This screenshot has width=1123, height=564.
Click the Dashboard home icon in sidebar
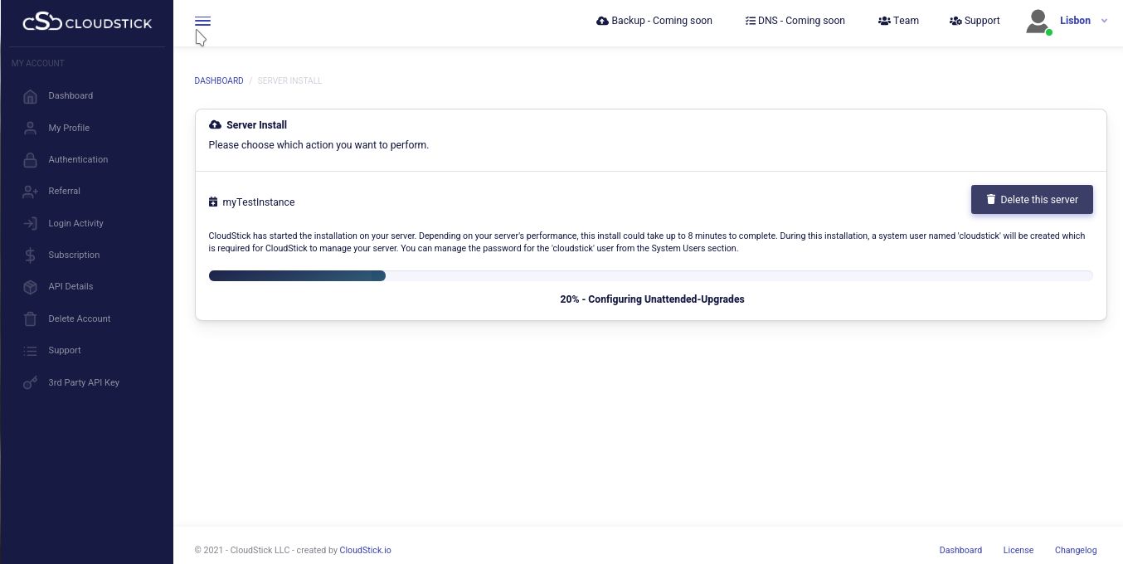pos(31,96)
